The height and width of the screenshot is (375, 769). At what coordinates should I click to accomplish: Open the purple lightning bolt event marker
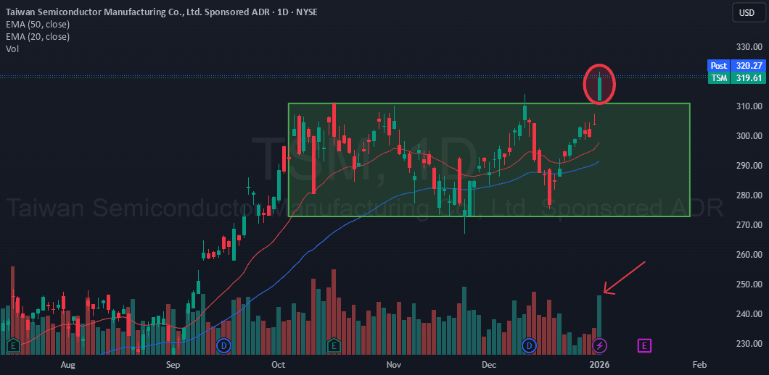pos(599,345)
